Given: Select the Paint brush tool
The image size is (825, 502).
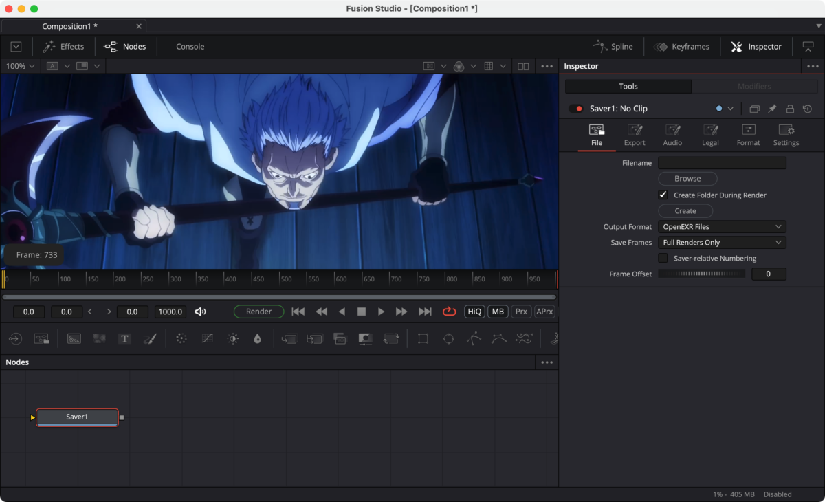Looking at the screenshot, I should click(150, 338).
